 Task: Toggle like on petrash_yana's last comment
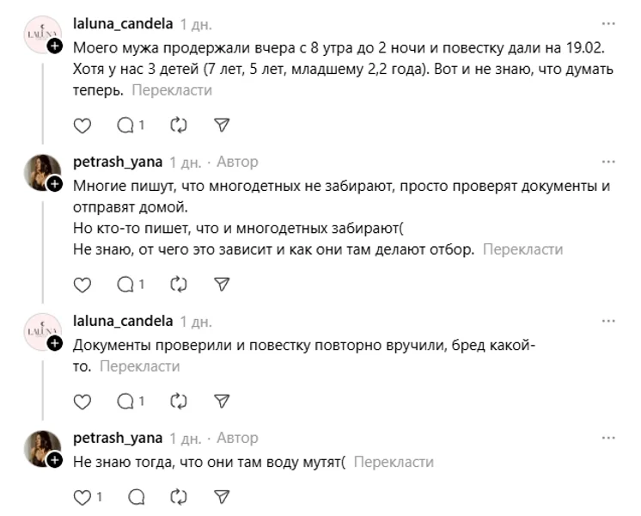82,496
